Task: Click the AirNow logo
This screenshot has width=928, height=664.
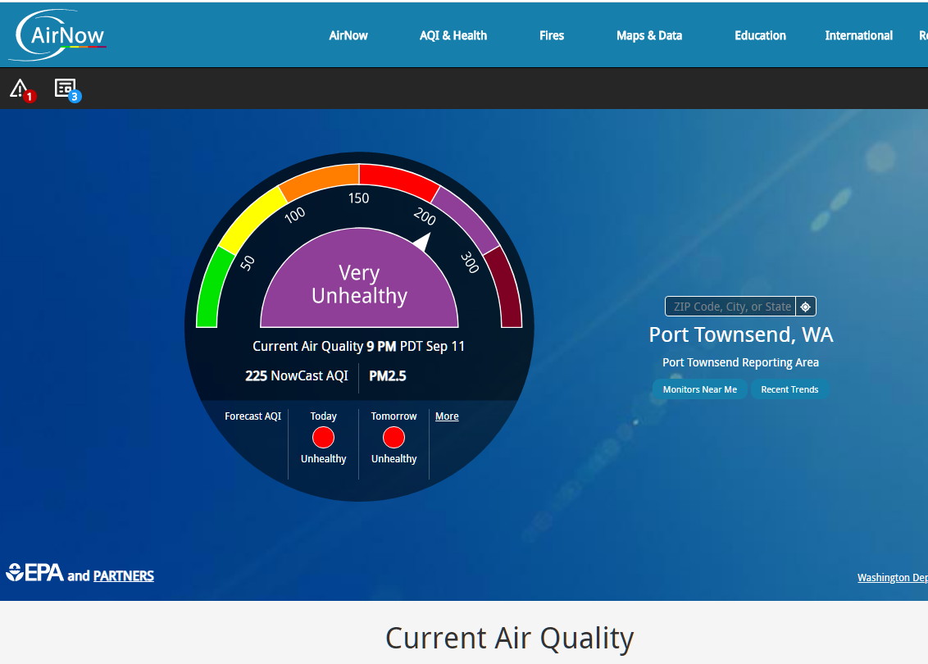Action: coord(57,34)
